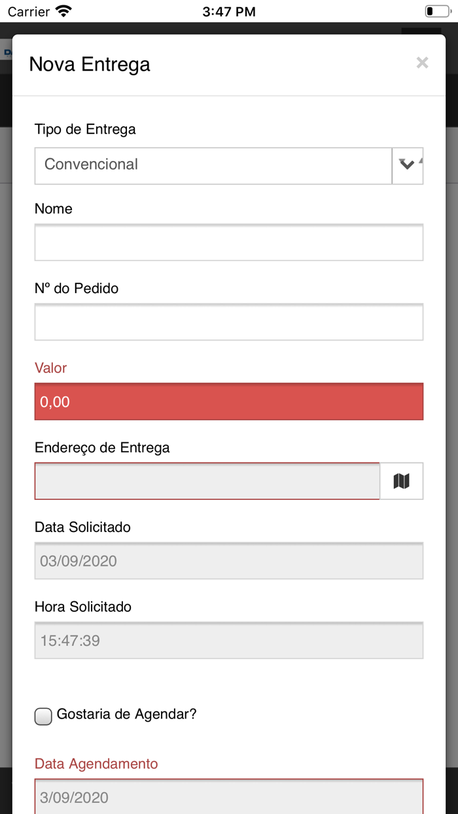Tap the battery icon in status bar
Viewport: 458px width, 814px height.
pyautogui.click(x=436, y=11)
